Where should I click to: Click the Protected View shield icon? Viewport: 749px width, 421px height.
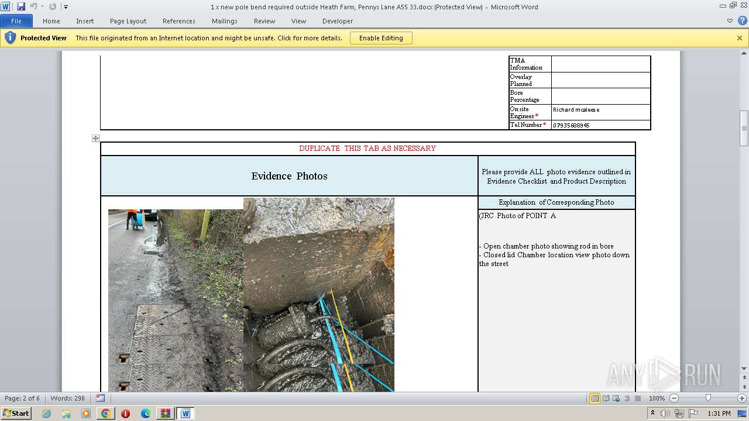point(10,38)
